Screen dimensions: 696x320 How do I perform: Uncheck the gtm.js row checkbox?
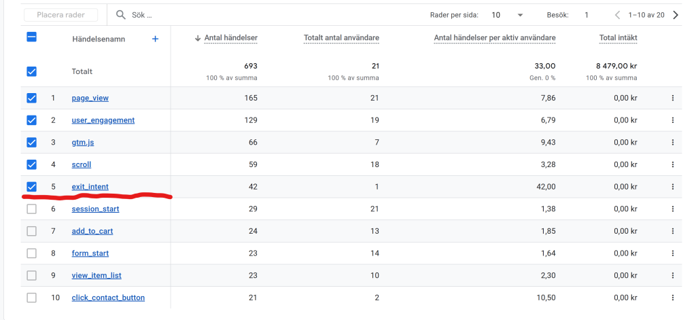point(31,143)
